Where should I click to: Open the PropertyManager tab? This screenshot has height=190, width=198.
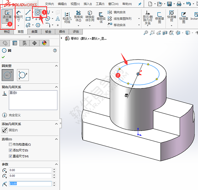click(15, 43)
